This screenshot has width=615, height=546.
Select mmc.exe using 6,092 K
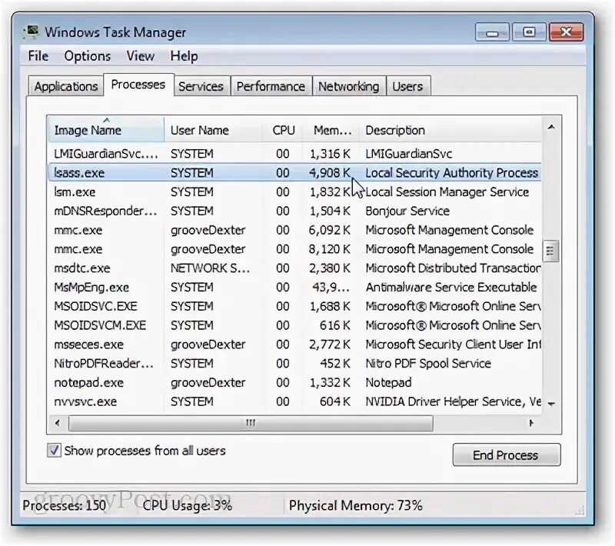[294, 230]
